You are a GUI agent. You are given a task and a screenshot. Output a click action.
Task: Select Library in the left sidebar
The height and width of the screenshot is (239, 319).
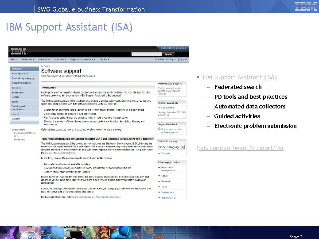24,97
